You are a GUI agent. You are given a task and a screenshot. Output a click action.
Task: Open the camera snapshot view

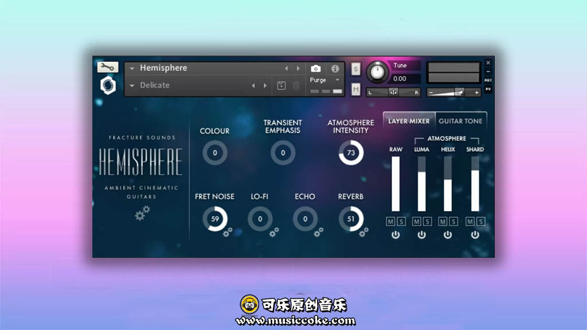[316, 69]
